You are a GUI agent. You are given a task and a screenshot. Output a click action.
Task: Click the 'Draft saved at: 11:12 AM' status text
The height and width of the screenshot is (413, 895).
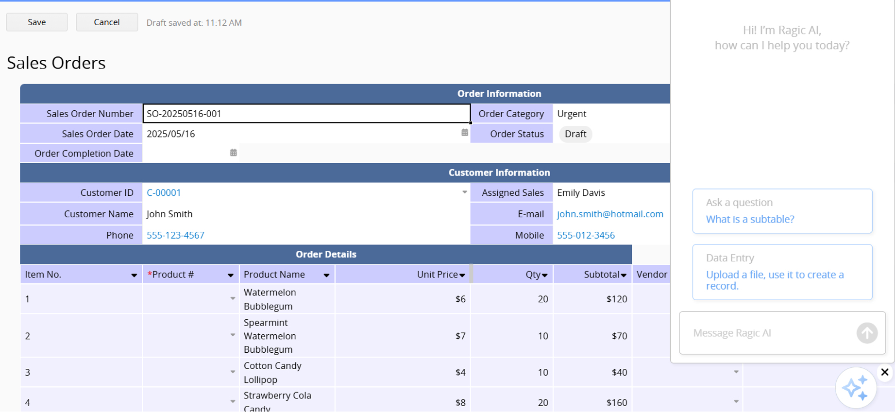(194, 23)
